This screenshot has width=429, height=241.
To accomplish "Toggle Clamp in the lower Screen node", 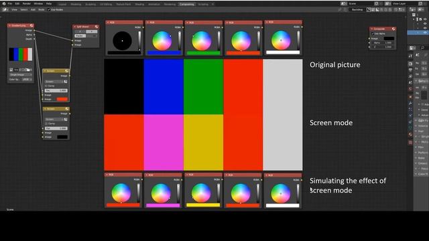I will [46, 123].
